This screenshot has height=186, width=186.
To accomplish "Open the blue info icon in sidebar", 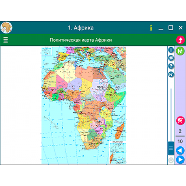I will [x=171, y=50].
